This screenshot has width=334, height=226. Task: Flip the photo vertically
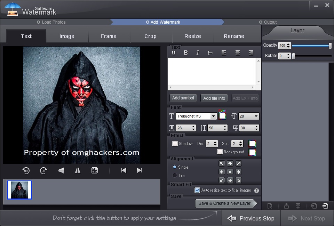[x=61, y=170]
